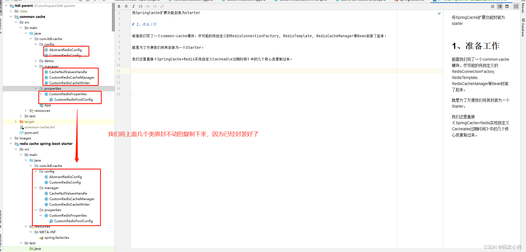
Task: Open the App class
Action: [x=47, y=105]
